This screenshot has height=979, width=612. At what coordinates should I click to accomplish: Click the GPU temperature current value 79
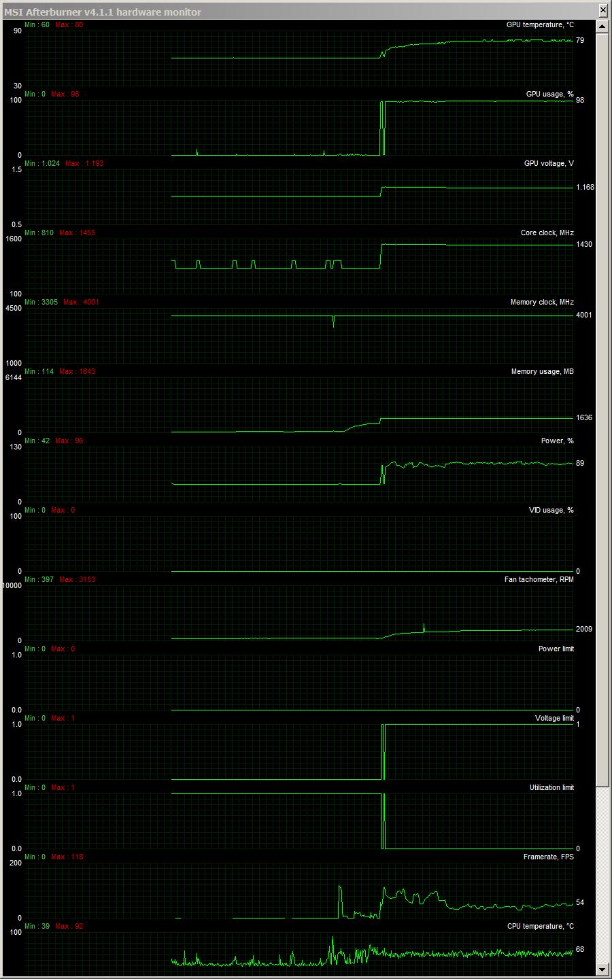580,40
